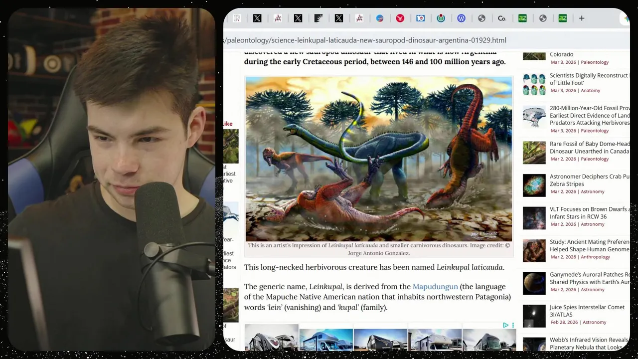
Task: Open 'Study: Ancient Mating Preferences' article
Action: [590, 245]
